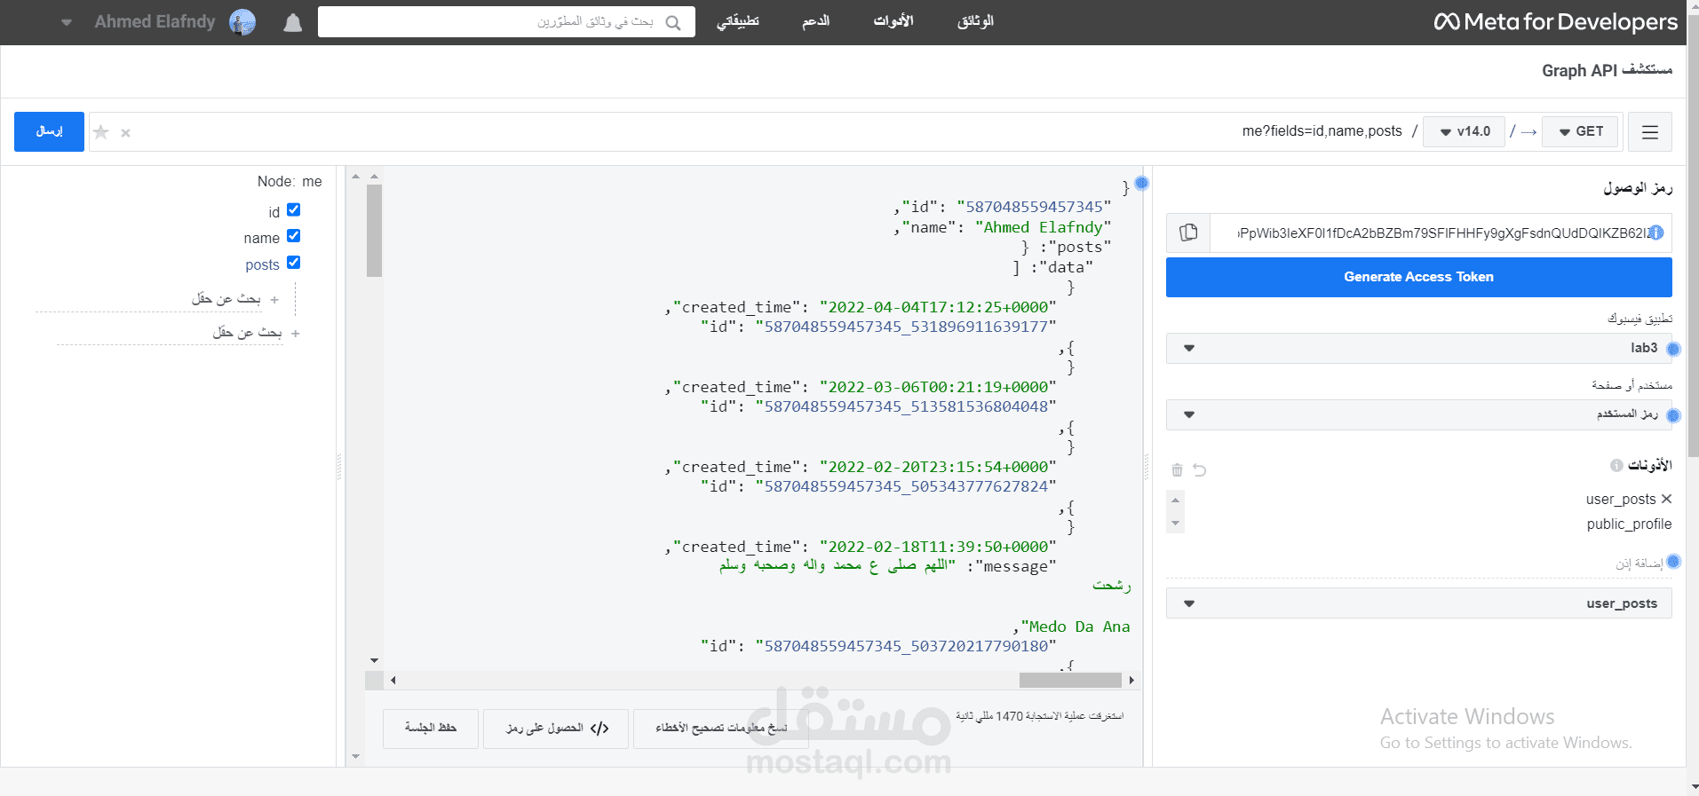The image size is (1699, 796).
Task: Click Generate Access Token button
Action: coord(1419,277)
